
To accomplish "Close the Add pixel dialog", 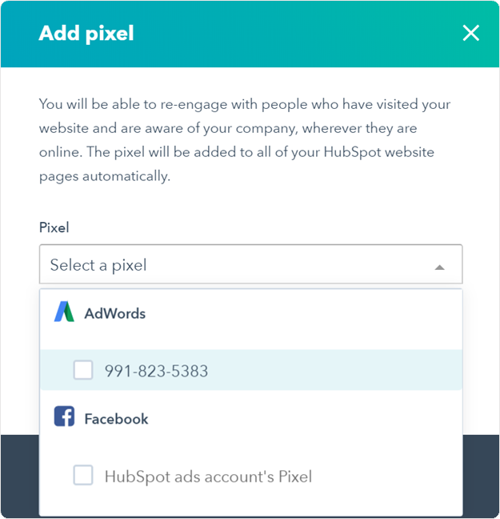I will pos(471,33).
